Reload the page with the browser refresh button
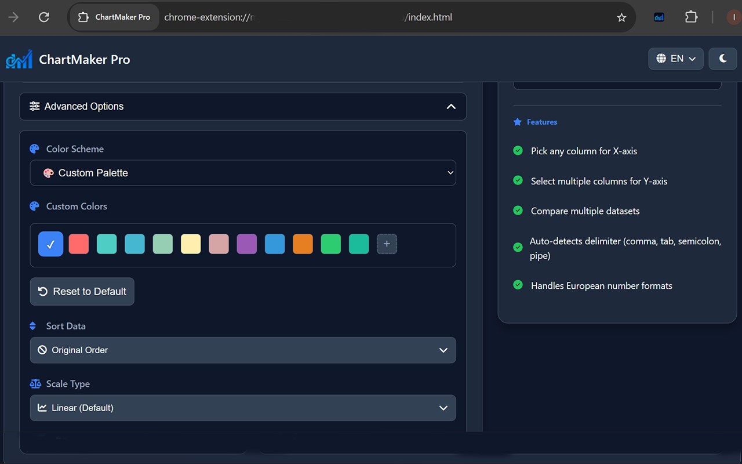 point(44,17)
